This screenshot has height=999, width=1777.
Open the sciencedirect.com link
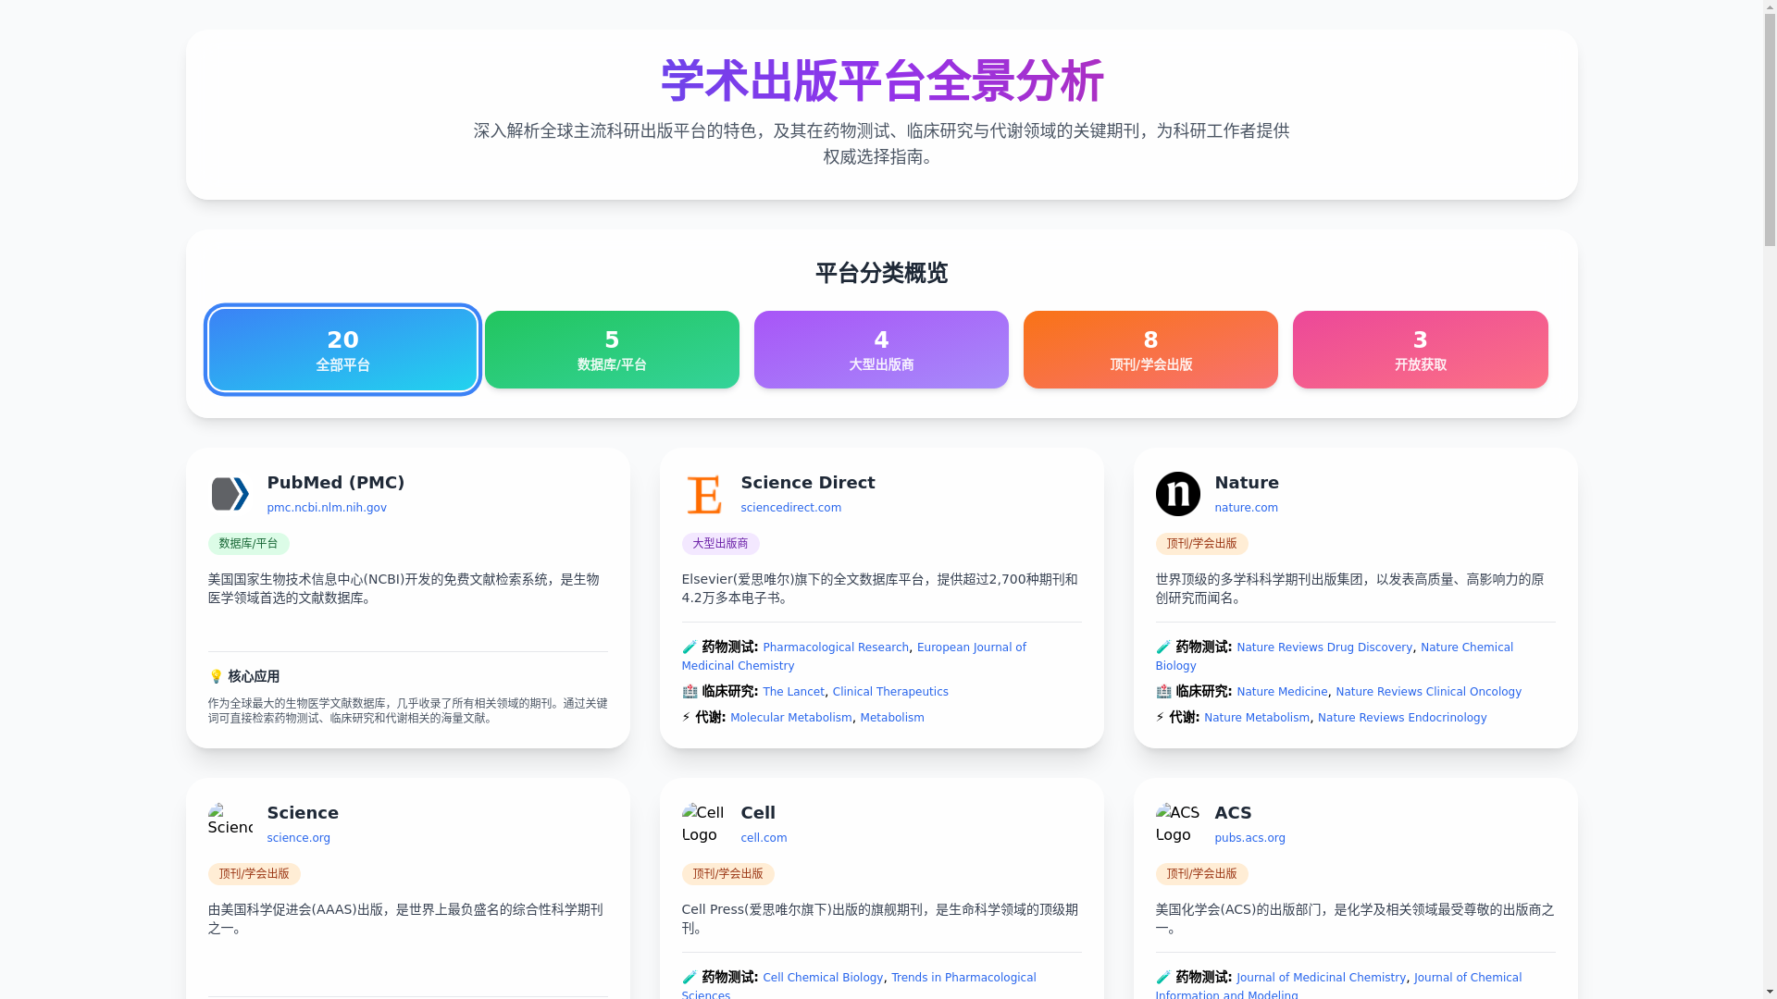click(x=791, y=508)
